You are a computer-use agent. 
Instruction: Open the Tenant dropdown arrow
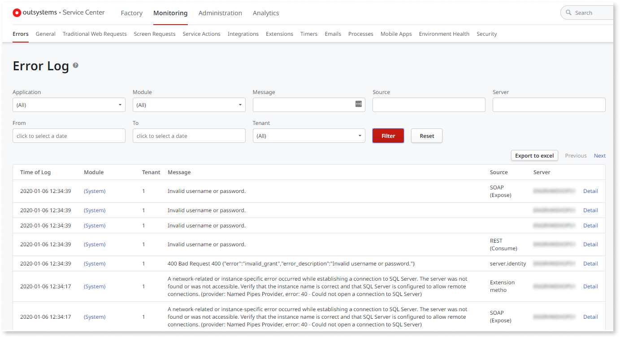click(359, 136)
